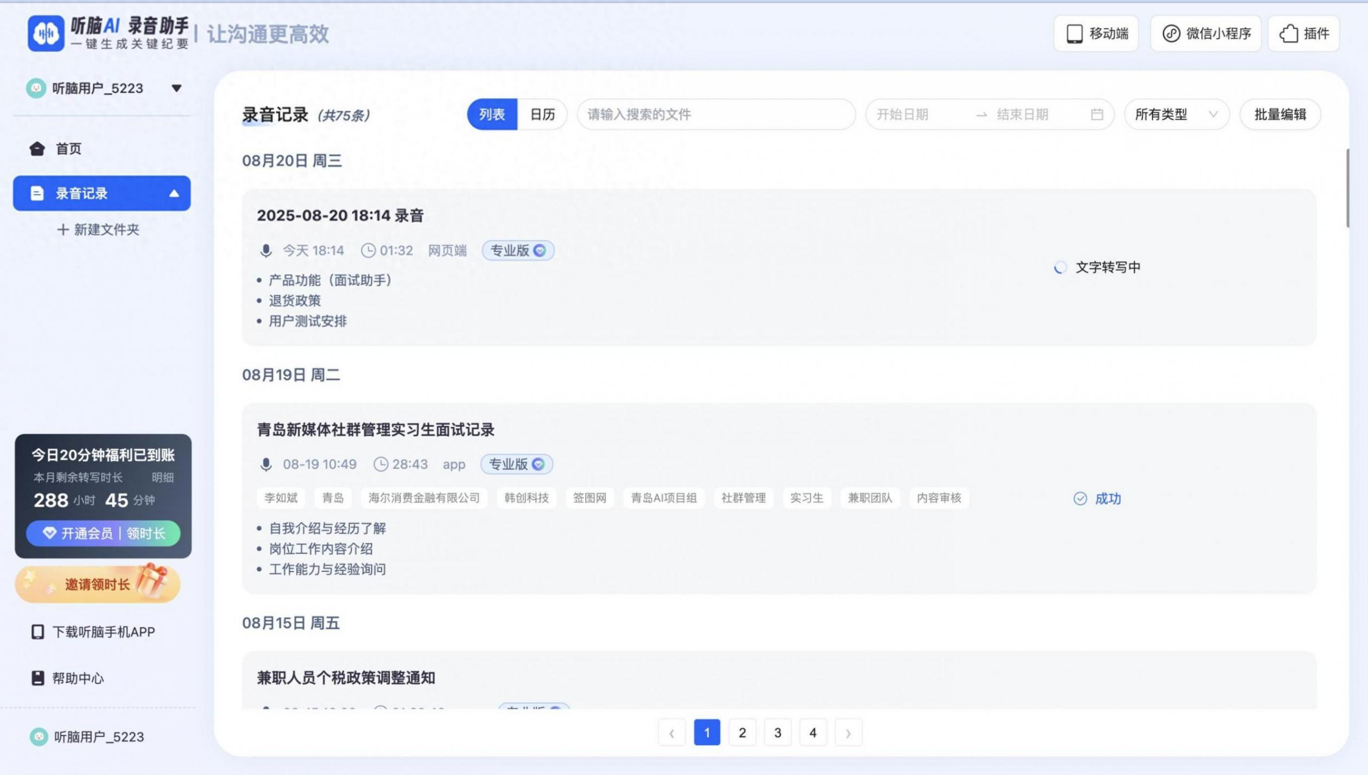Go to page 3 of recordings
Image resolution: width=1368 pixels, height=775 pixels.
point(777,733)
